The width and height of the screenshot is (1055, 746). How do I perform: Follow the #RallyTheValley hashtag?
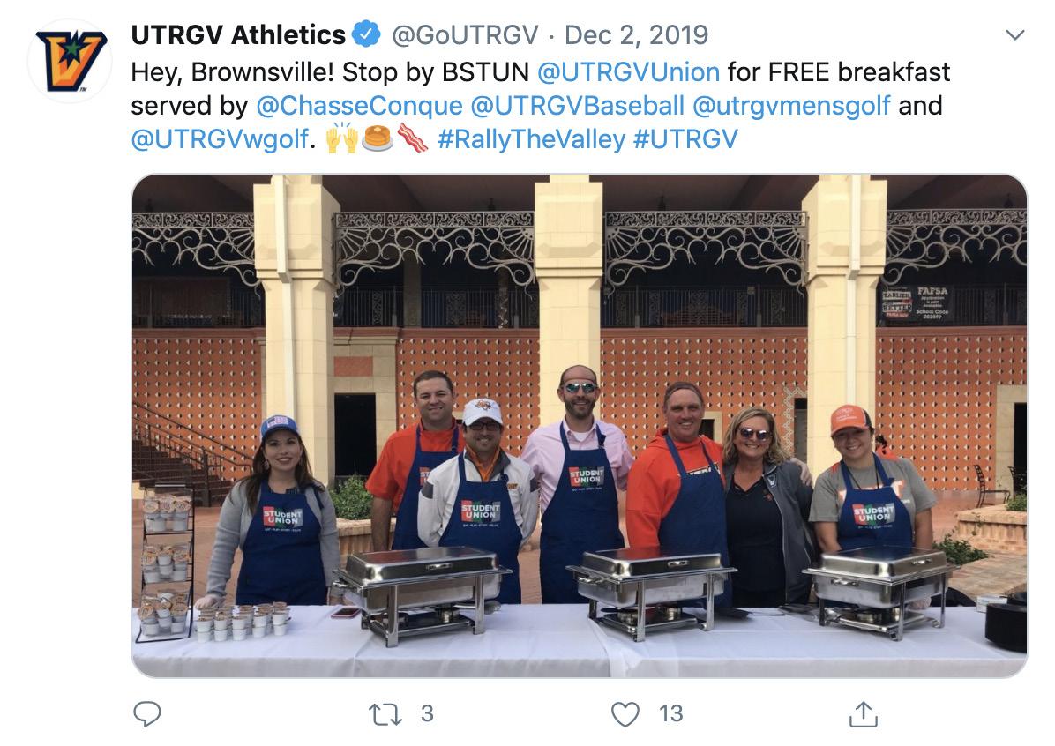click(x=532, y=139)
